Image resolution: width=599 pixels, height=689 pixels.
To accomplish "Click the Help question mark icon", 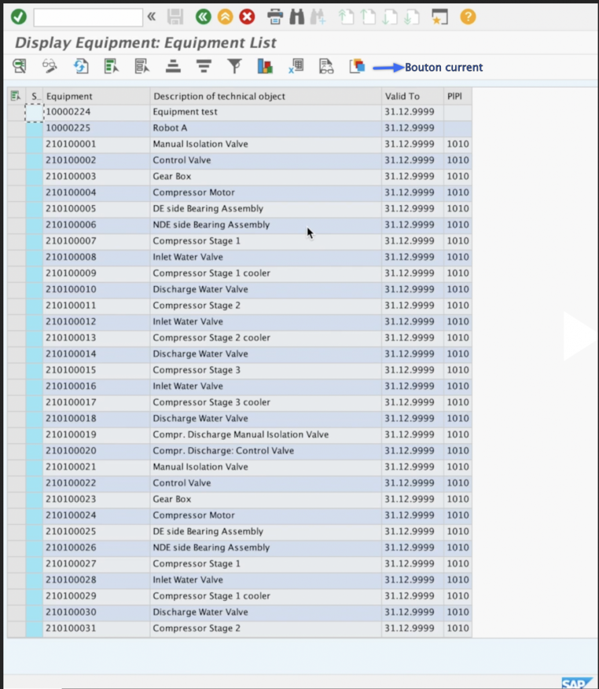I will (468, 17).
